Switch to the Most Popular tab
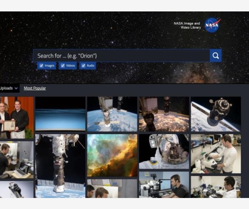249x209 pixels. [35, 88]
